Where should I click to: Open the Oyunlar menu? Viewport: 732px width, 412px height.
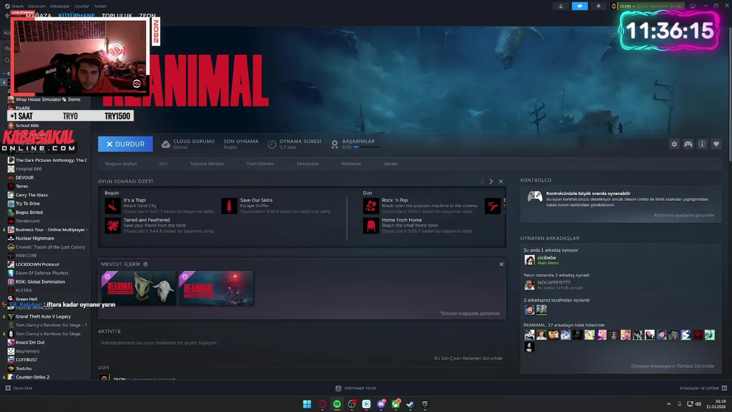[x=82, y=6]
